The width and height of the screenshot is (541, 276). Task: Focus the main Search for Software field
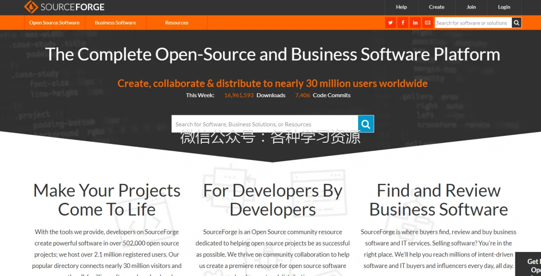(x=264, y=124)
